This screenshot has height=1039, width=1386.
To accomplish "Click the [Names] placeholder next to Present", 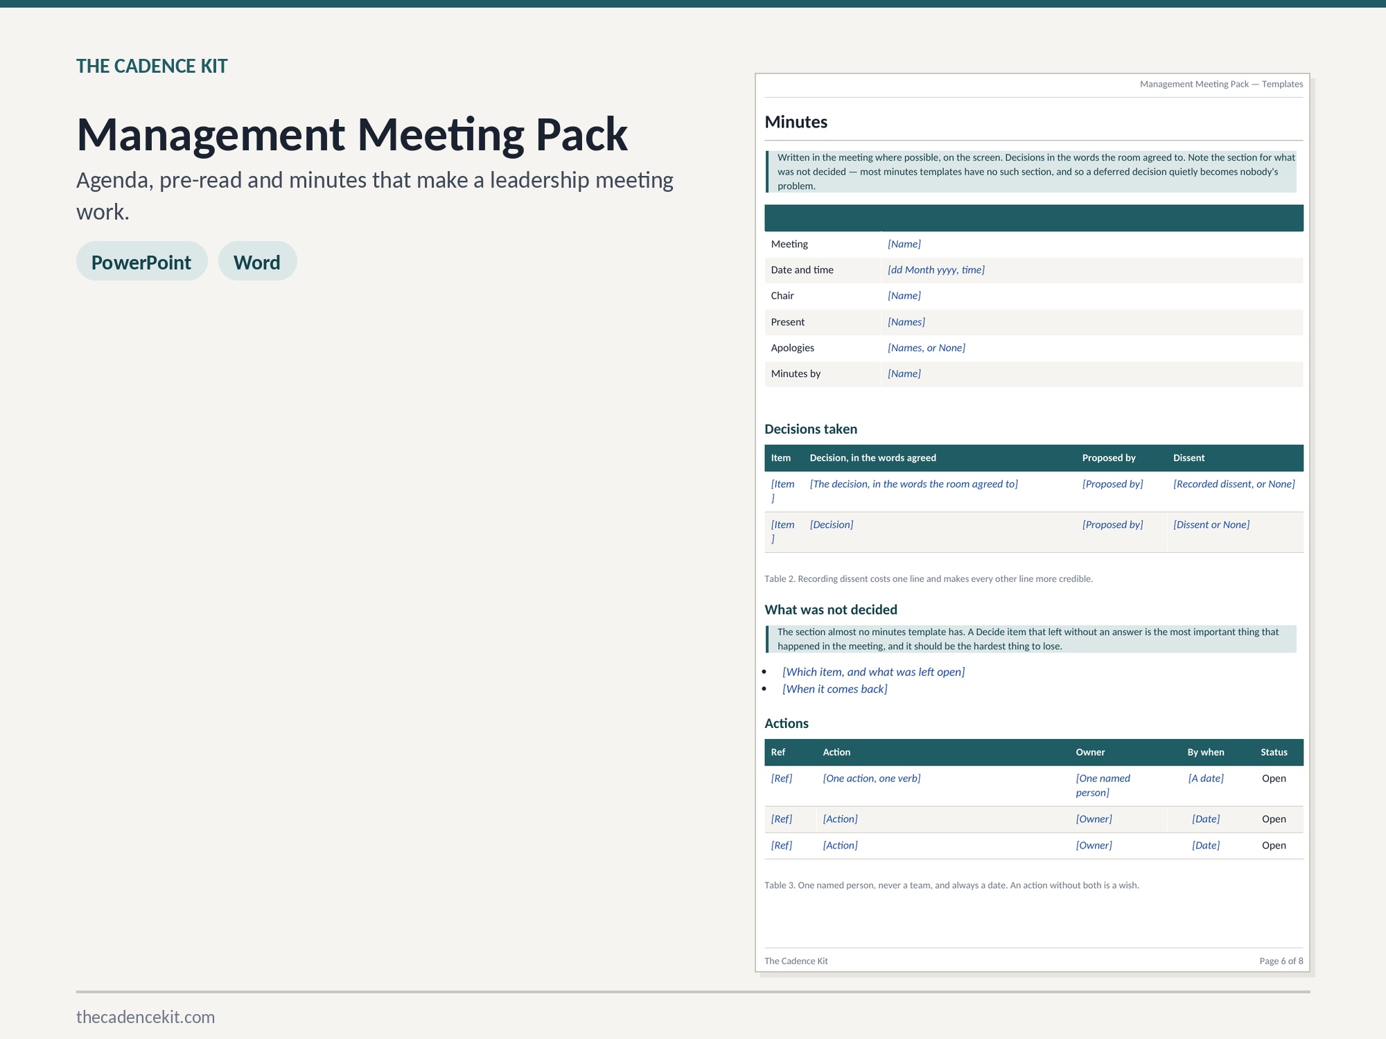I will [x=906, y=321].
